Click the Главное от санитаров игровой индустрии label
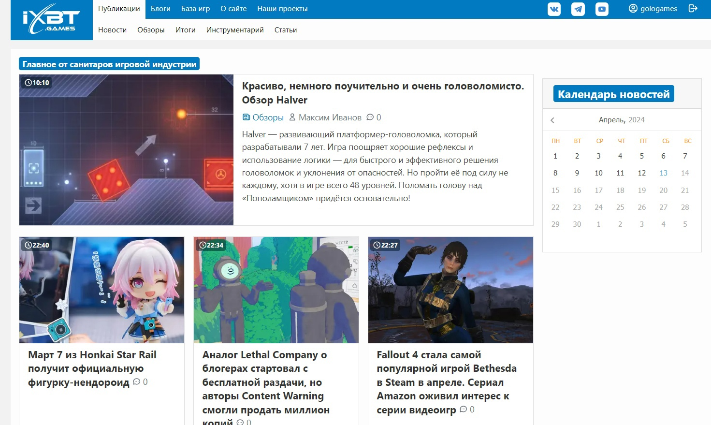 pyautogui.click(x=109, y=64)
